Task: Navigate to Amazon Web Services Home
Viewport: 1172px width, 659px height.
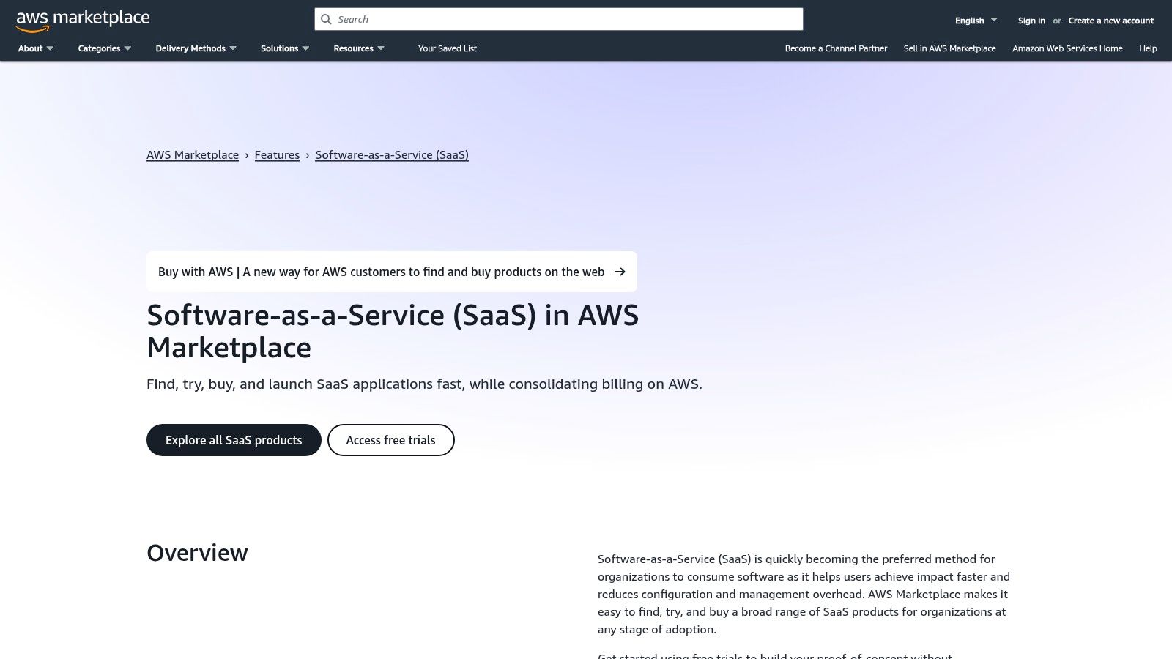Action: pos(1067,48)
